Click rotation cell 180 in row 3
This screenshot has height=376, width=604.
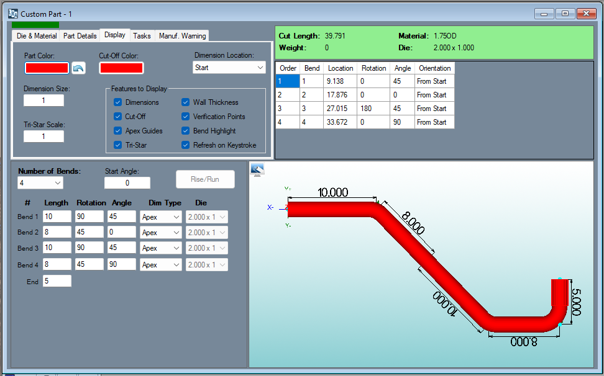coord(373,109)
